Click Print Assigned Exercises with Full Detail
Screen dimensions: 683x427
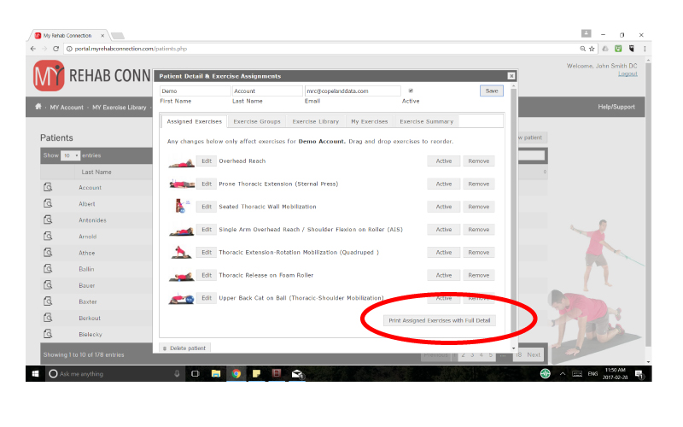[x=439, y=320]
